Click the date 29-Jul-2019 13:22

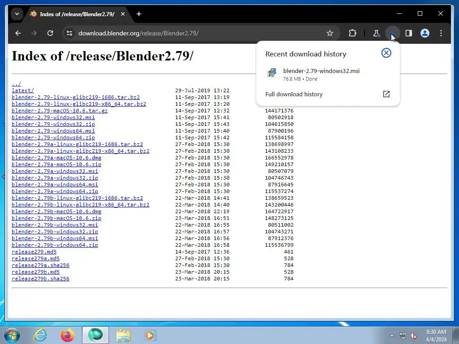pos(202,90)
